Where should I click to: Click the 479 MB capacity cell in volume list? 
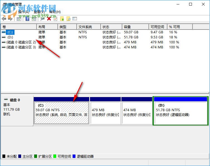point(130,42)
